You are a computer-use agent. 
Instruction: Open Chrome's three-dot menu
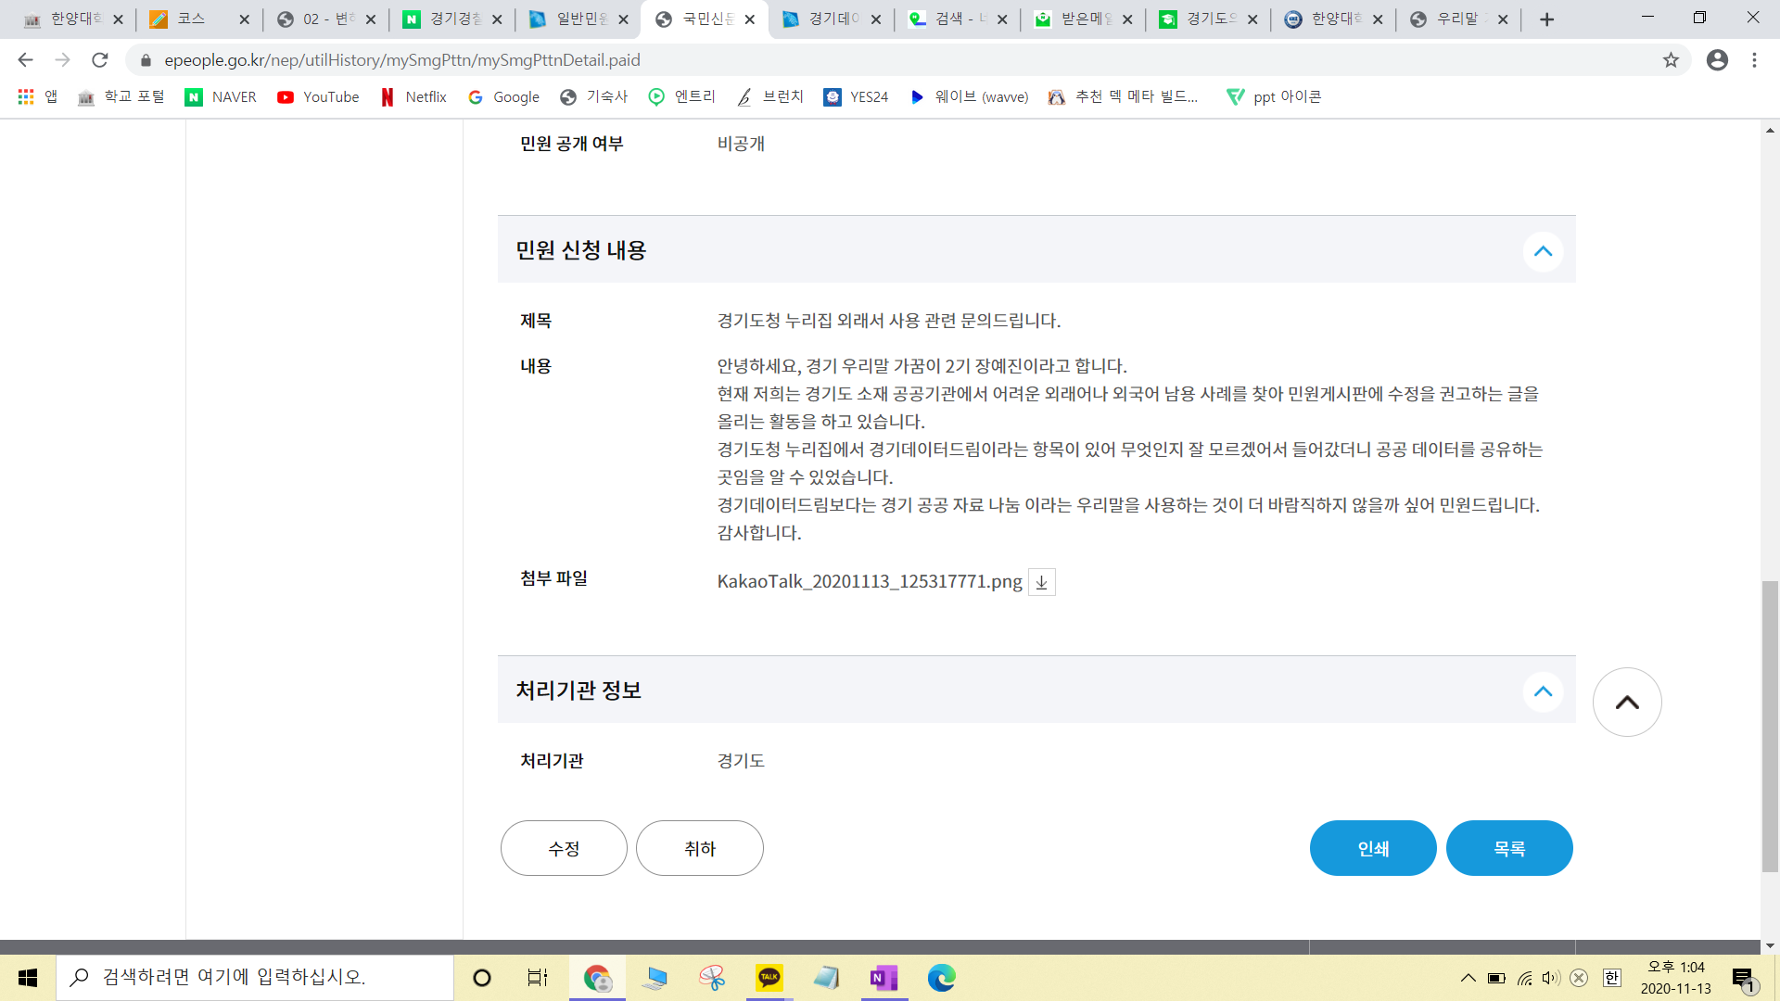click(x=1754, y=60)
